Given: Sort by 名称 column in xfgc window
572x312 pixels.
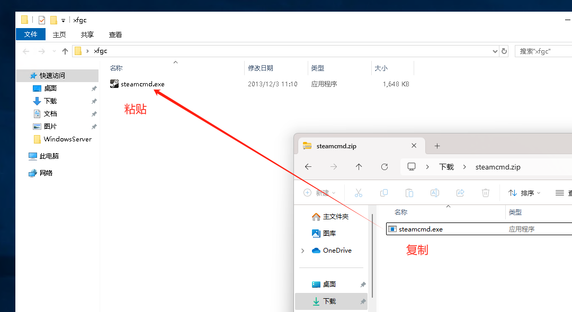Looking at the screenshot, I should pyautogui.click(x=117, y=68).
